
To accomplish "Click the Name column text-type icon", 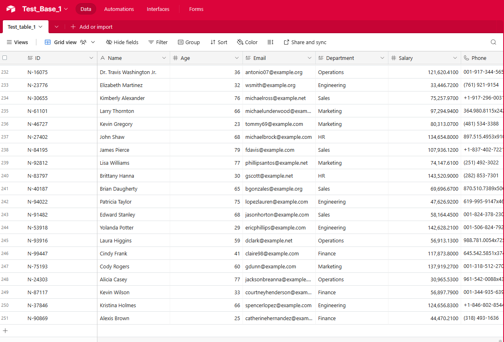I will point(103,58).
